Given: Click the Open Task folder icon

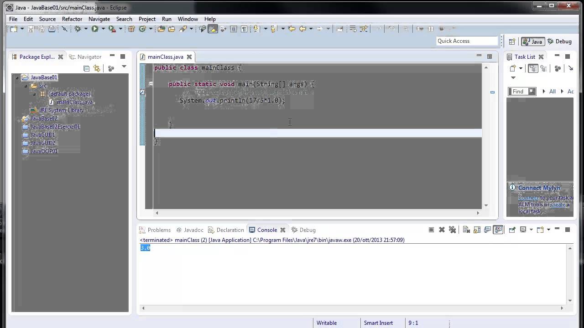Looking at the screenshot, I should pyautogui.click(x=172, y=29).
